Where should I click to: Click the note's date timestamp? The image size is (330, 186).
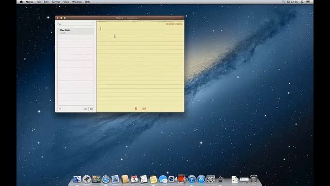(x=174, y=24)
